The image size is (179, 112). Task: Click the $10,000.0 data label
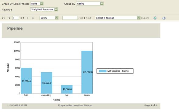[x=87, y=72]
